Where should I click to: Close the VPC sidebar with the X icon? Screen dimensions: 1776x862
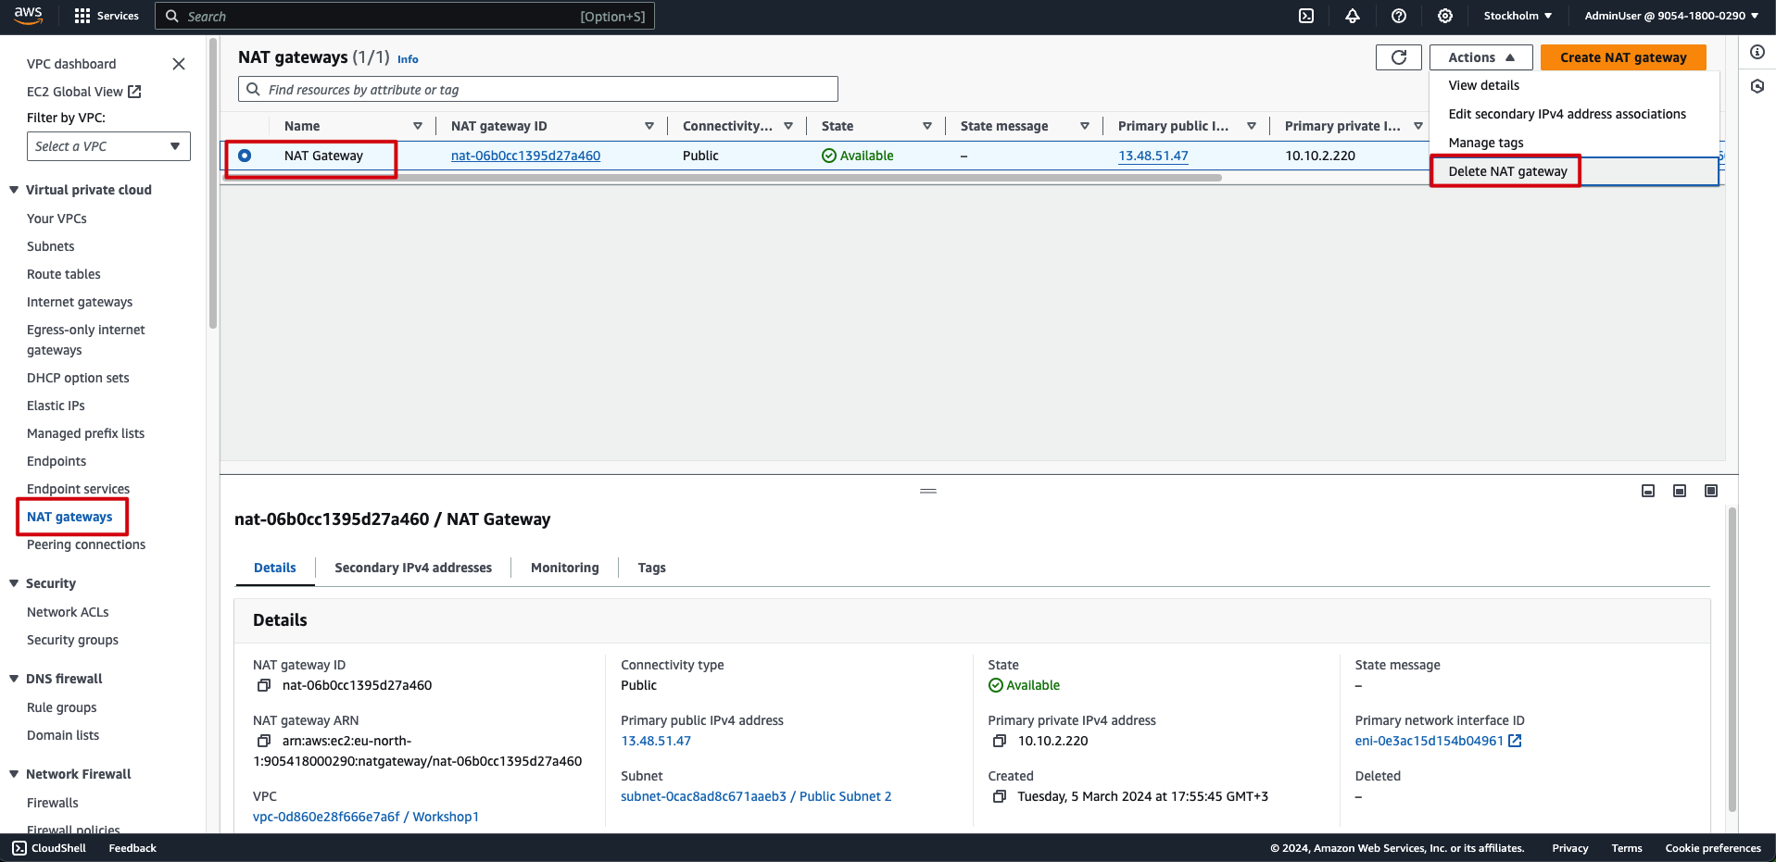179,64
